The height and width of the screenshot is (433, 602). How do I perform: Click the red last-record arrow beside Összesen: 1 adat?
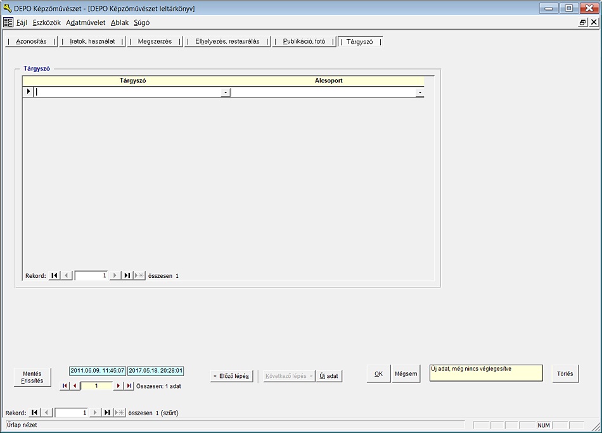pos(129,386)
